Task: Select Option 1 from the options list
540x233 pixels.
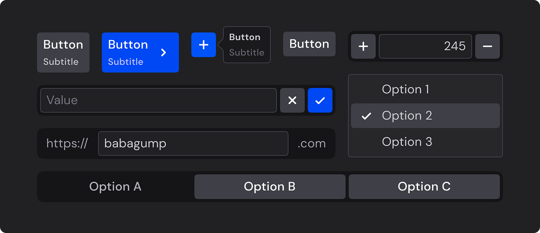Action: 406,89
